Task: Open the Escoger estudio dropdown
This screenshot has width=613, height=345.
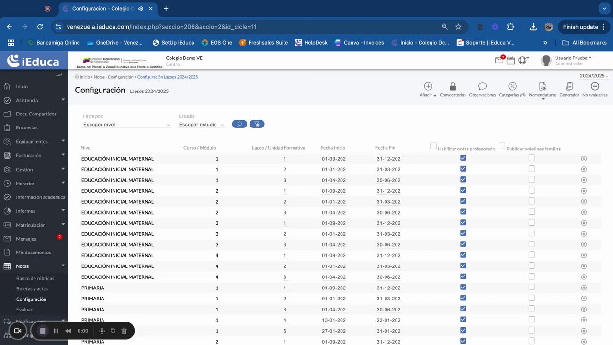Action: point(201,125)
